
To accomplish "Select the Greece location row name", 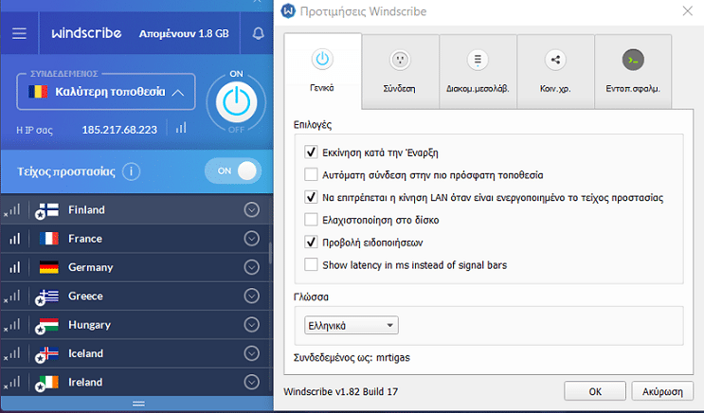I will pyautogui.click(x=85, y=296).
